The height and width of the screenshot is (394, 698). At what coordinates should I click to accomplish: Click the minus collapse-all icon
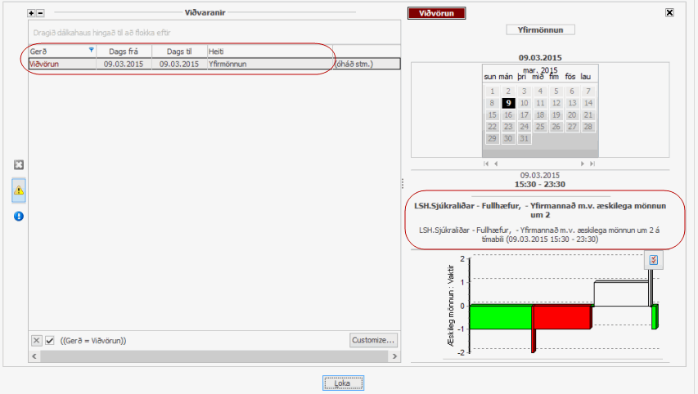[41, 14]
